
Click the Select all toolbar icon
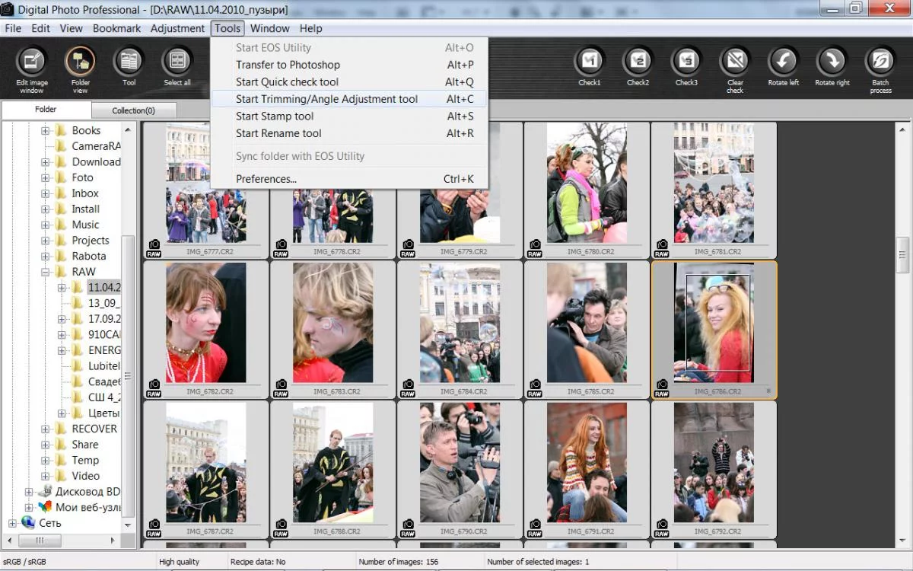[x=177, y=62]
